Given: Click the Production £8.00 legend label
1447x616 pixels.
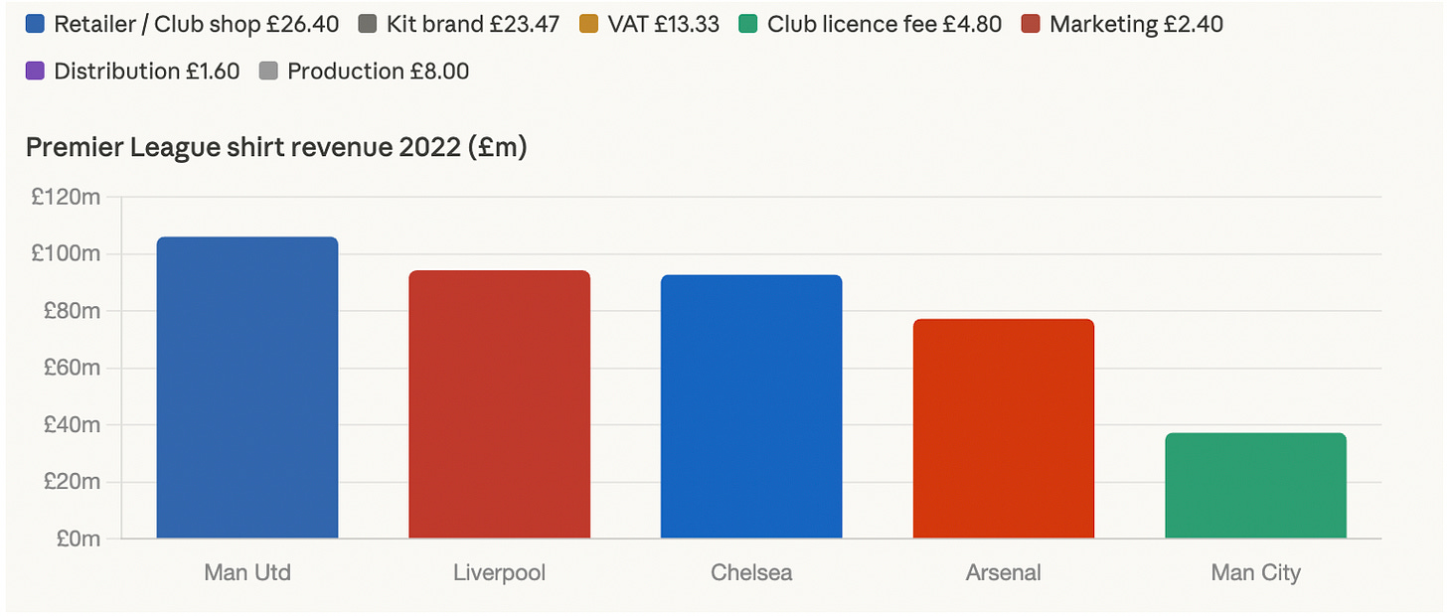Looking at the screenshot, I should coord(379,72).
